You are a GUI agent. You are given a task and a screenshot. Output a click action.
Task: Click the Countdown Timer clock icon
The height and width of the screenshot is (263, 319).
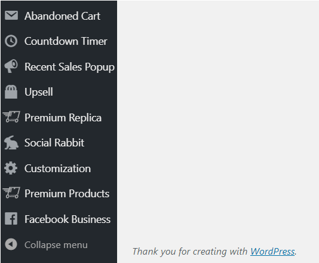(x=11, y=41)
